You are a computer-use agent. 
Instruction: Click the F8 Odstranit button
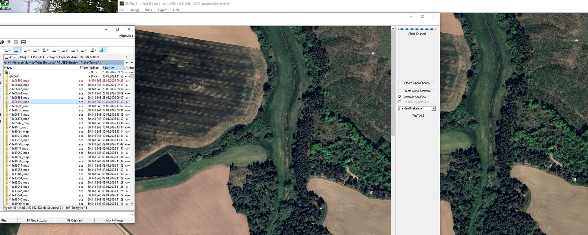[x=75, y=220]
